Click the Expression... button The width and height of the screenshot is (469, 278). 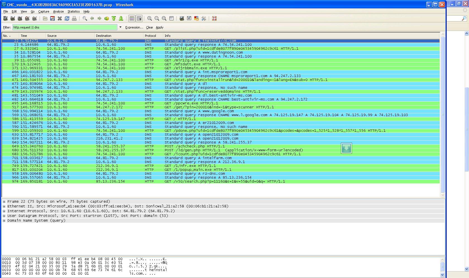pyautogui.click(x=134, y=27)
